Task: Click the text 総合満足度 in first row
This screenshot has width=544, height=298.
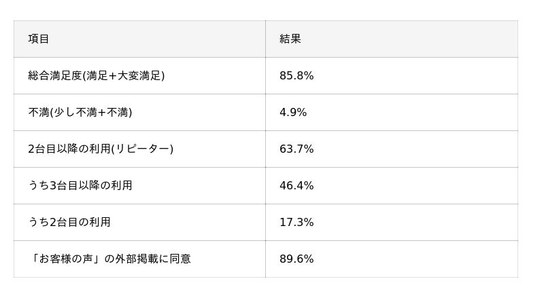Action: 55,75
